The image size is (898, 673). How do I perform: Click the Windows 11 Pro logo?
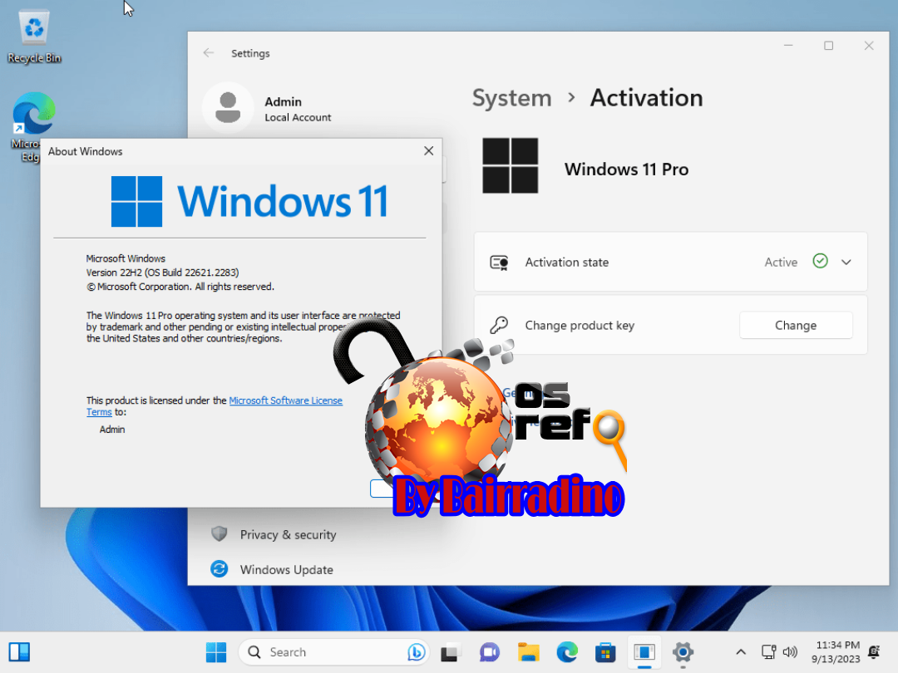click(511, 165)
